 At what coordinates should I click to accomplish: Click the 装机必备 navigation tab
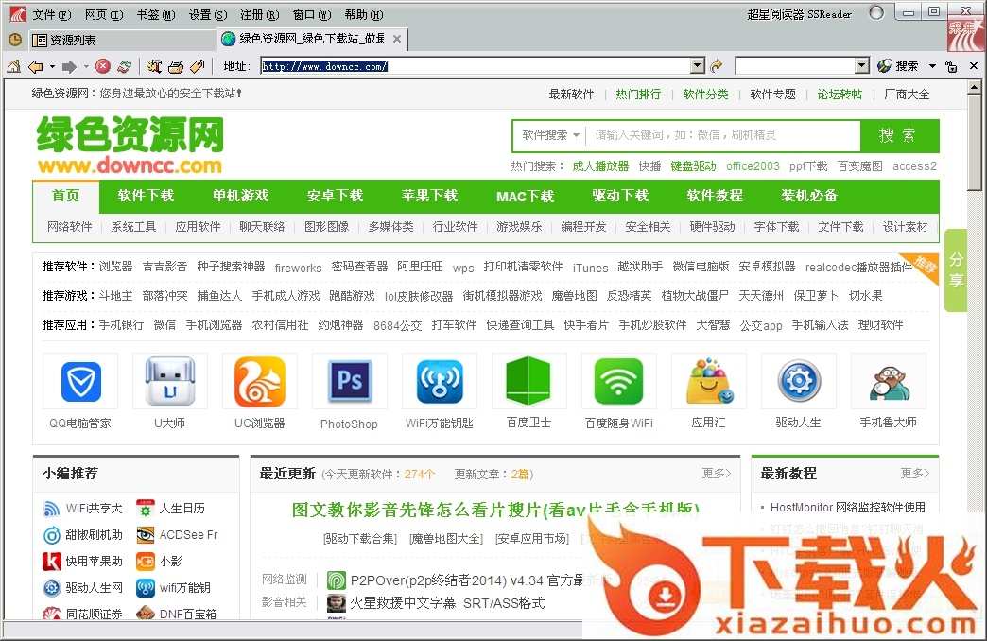click(x=809, y=196)
